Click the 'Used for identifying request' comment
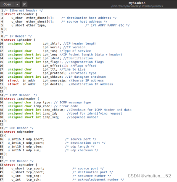The height and width of the screenshot is (182, 177). pyautogui.click(x=95, y=113)
